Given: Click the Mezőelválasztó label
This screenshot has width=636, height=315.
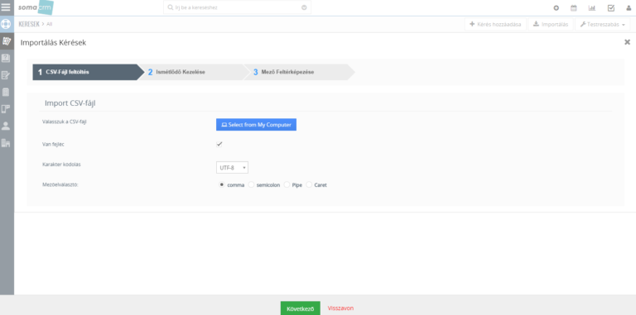Looking at the screenshot, I should pyautogui.click(x=60, y=184).
